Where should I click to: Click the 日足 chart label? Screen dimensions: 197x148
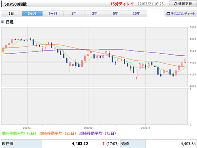(10, 22)
